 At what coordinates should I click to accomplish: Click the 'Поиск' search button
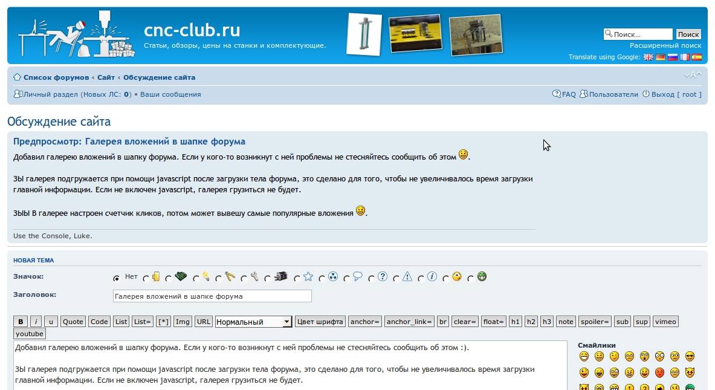click(x=688, y=34)
